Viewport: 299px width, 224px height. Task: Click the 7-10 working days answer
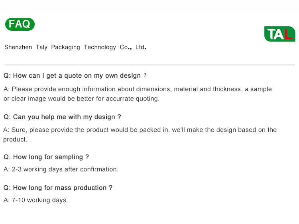(36, 200)
